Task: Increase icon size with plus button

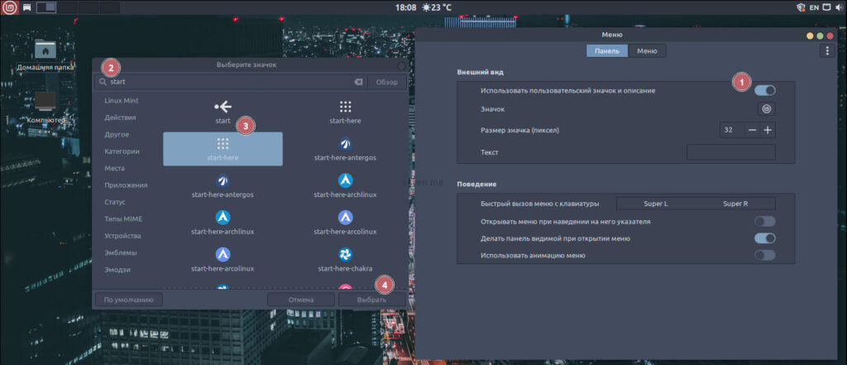Action: (x=768, y=130)
